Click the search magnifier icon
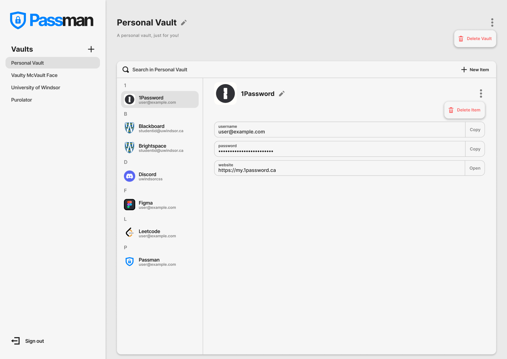Image resolution: width=507 pixels, height=359 pixels. point(125,70)
